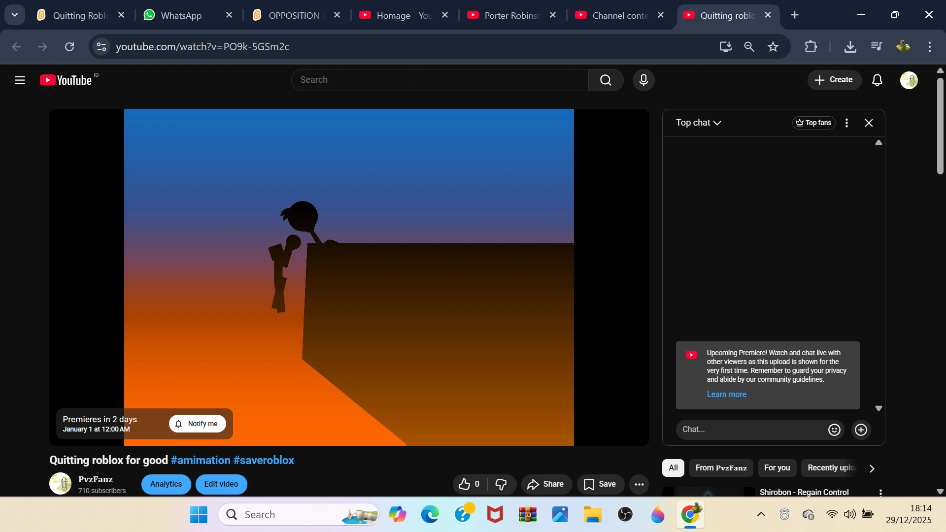The width and height of the screenshot is (946, 532).
Task: Open the chat panel three-dot menu
Action: coord(846,123)
